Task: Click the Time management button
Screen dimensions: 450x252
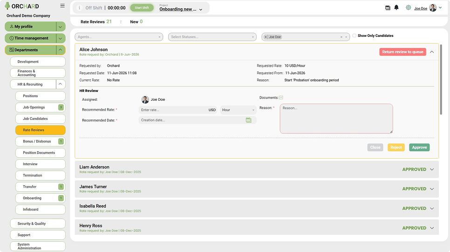Action: 30,38
